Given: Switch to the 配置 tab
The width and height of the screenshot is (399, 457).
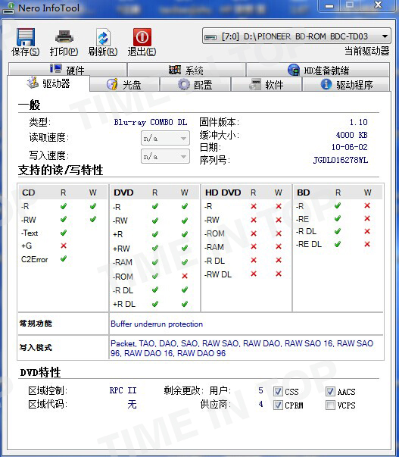Looking at the screenshot, I should point(195,85).
